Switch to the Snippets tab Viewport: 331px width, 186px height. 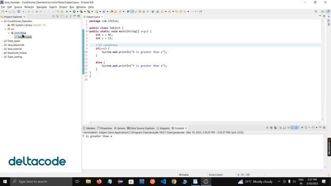163,128
